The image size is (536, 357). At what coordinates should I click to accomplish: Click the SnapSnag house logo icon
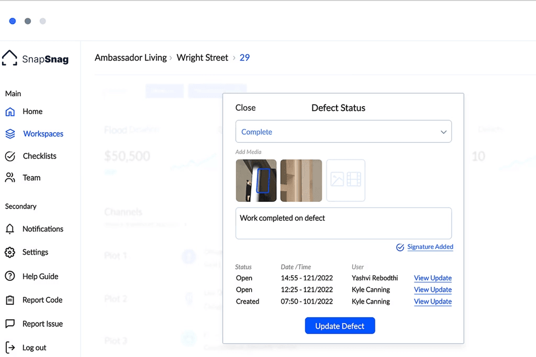point(9,58)
